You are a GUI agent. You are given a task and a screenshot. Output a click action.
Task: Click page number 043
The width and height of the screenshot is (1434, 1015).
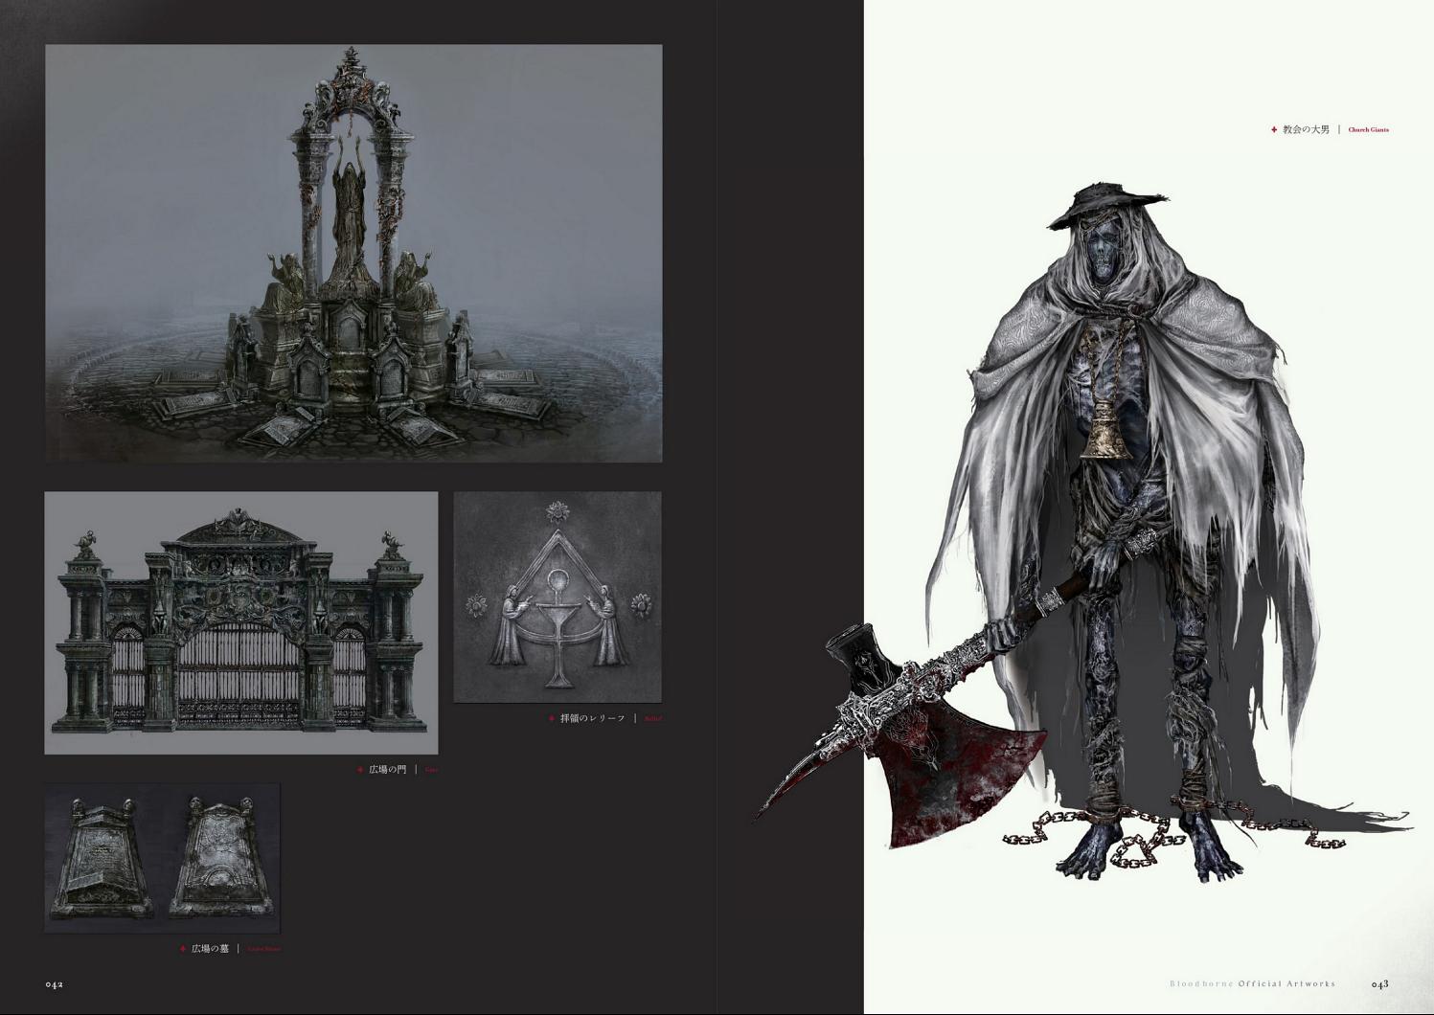[1379, 983]
